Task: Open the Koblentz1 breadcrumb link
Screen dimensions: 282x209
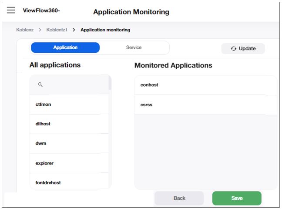Action: (57, 30)
